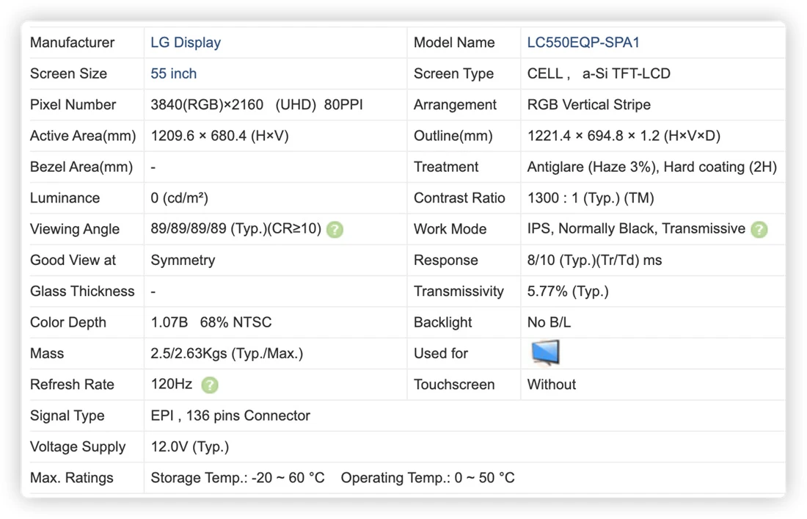Click the Voltage Supply 12.0V value
Viewport: 807px width, 519px height.
click(x=190, y=447)
